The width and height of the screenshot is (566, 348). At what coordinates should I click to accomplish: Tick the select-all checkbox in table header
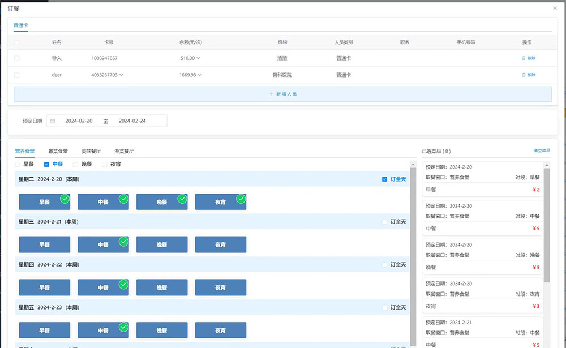[17, 42]
